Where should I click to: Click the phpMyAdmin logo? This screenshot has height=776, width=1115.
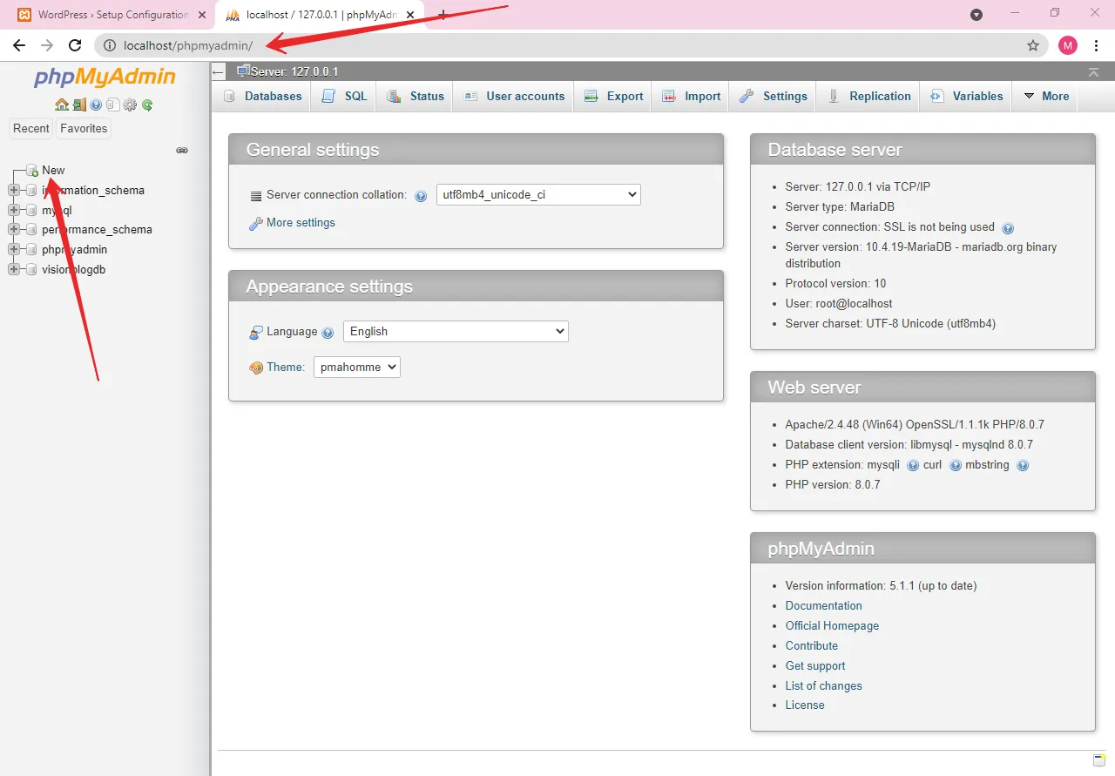(105, 77)
